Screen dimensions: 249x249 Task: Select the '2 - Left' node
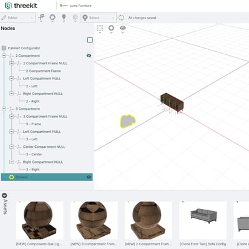click(x=32, y=86)
